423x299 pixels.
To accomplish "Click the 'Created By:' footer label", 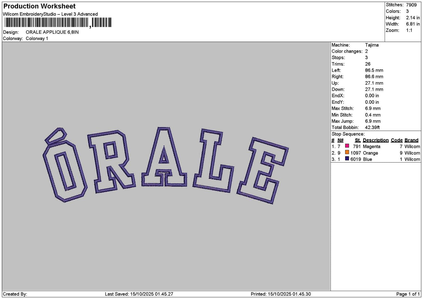I will click(15, 294).
